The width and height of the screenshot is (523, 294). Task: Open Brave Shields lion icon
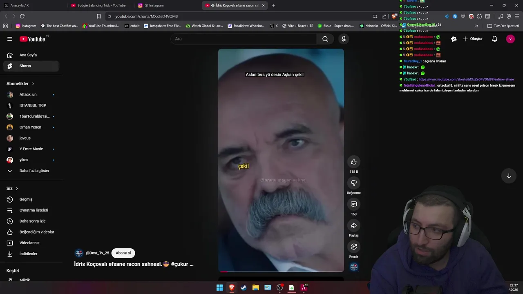[x=394, y=16]
